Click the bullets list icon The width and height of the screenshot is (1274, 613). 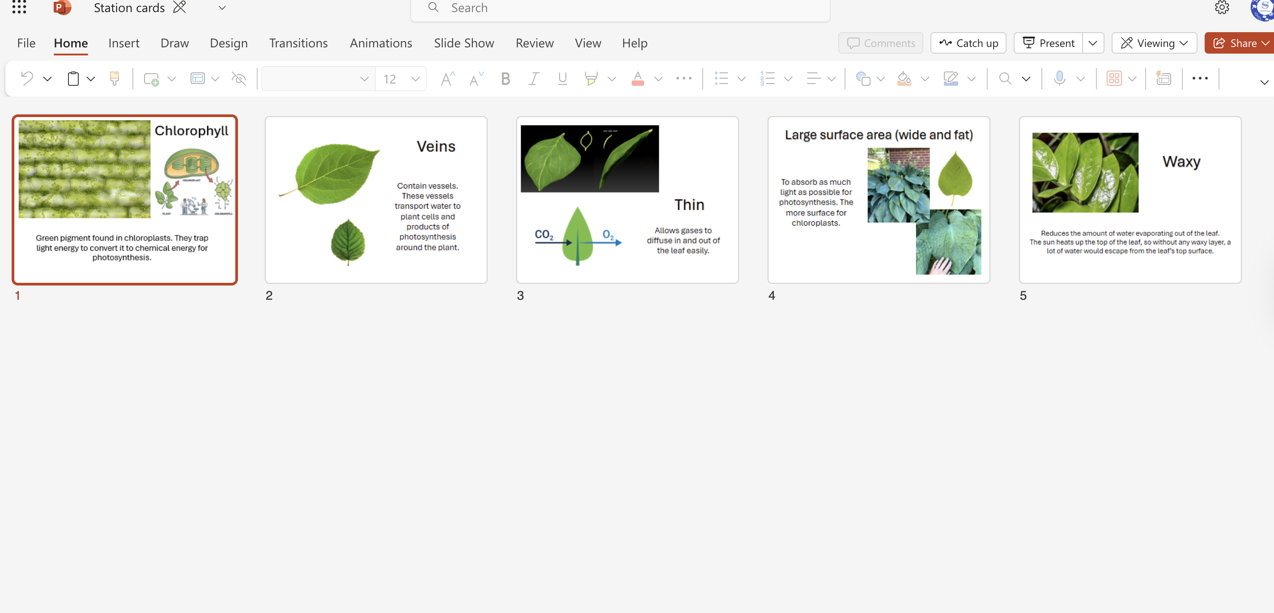click(x=721, y=78)
